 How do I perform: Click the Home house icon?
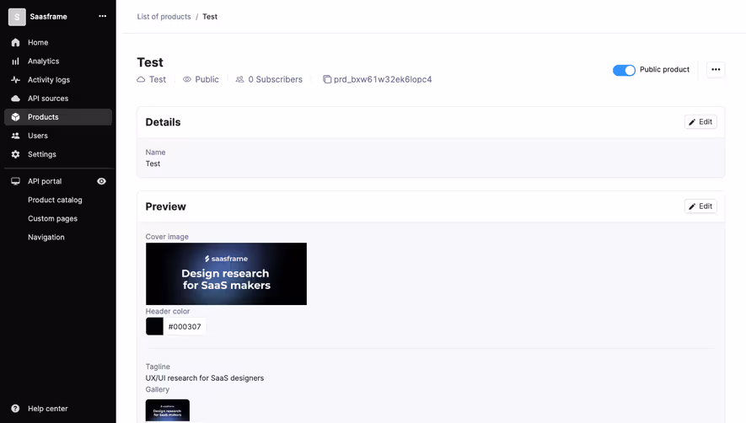(16, 42)
